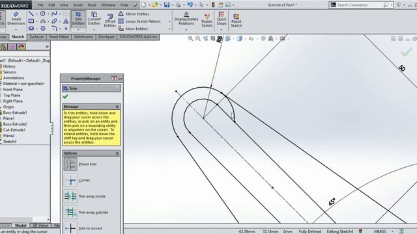Open the Smart Dimension dropdown arrow
Viewport: 417px width, 234px height.
(x=16, y=29)
